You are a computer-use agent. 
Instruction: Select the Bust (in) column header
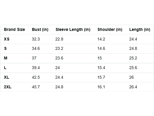tap(40, 29)
